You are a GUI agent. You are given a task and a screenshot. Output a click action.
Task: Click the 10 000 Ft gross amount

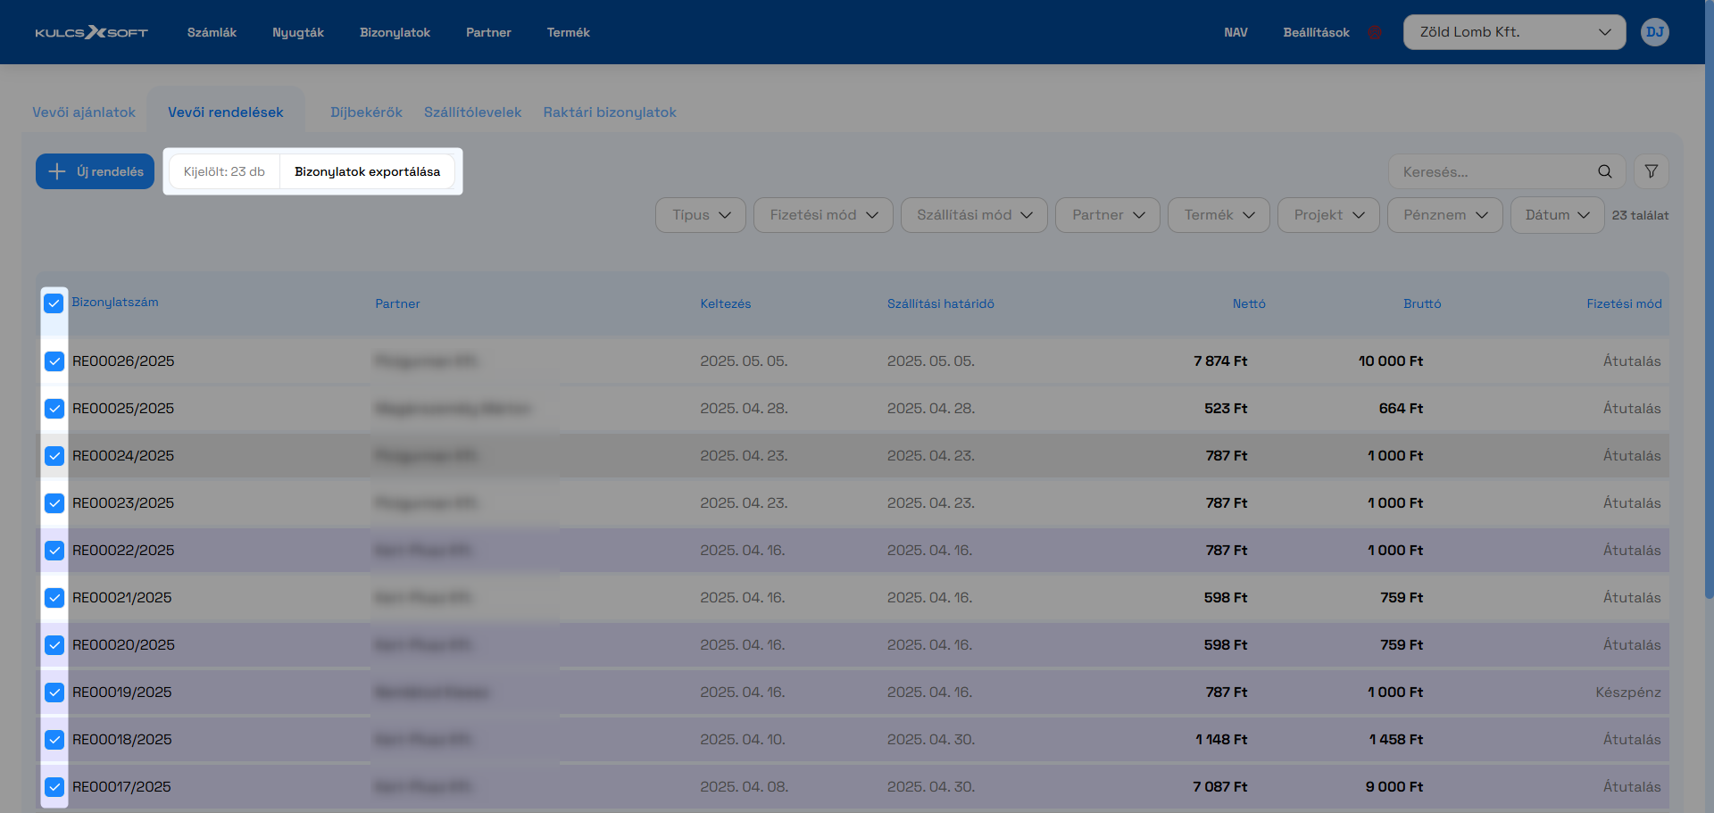pyautogui.click(x=1391, y=361)
